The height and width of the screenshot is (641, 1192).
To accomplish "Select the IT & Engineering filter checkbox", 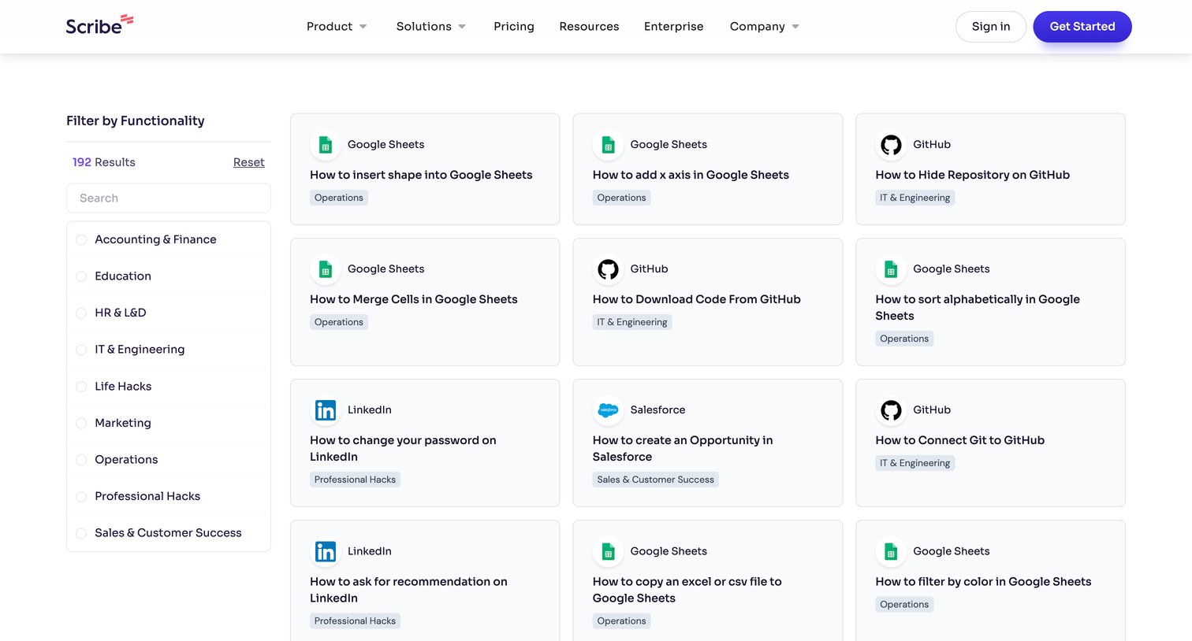I will point(81,350).
